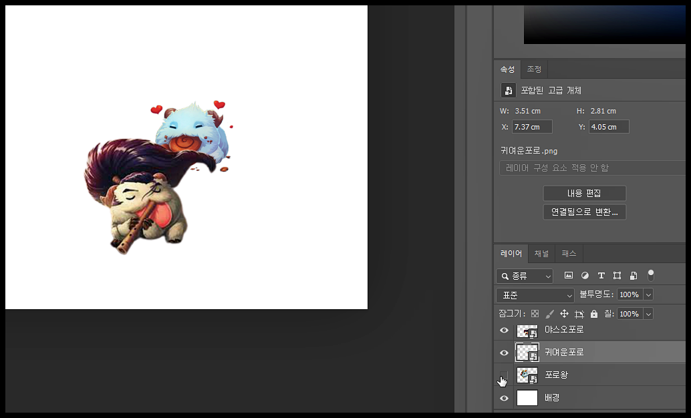Click the blue poro on canvas
This screenshot has width=691, height=418.
tap(192, 131)
